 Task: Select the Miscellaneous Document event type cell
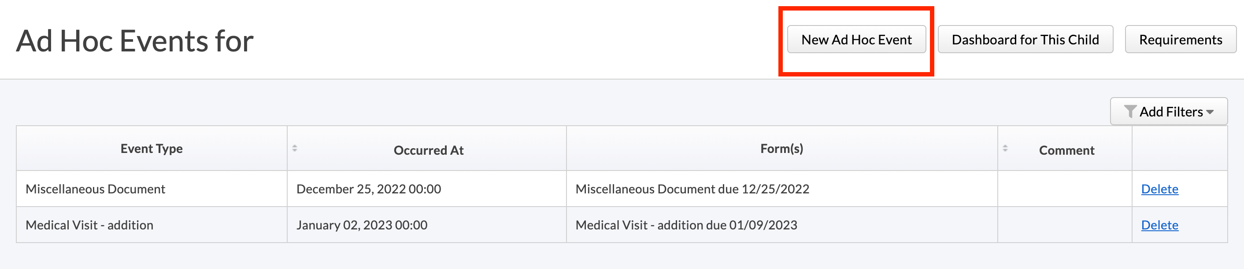95,189
